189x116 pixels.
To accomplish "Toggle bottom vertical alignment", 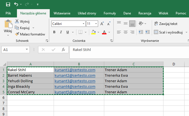I will [x=132, y=24].
